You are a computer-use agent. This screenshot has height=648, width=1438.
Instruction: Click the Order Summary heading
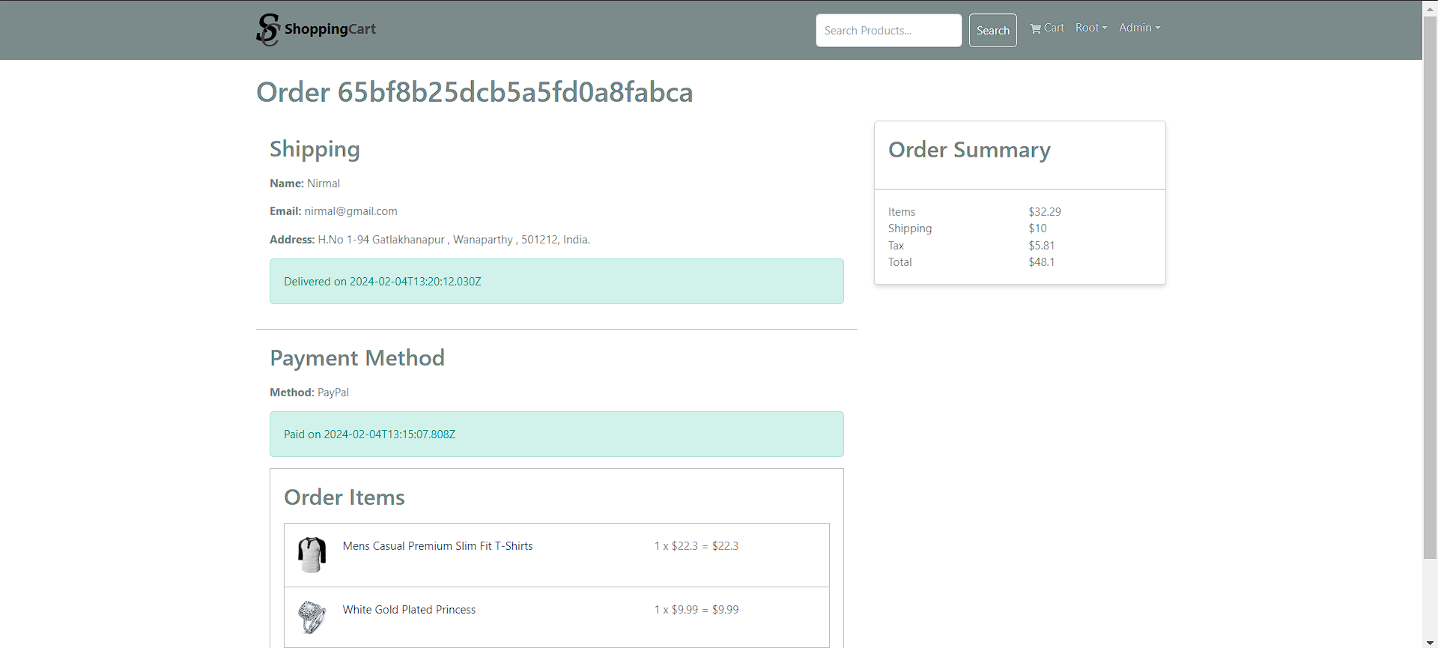tap(969, 150)
